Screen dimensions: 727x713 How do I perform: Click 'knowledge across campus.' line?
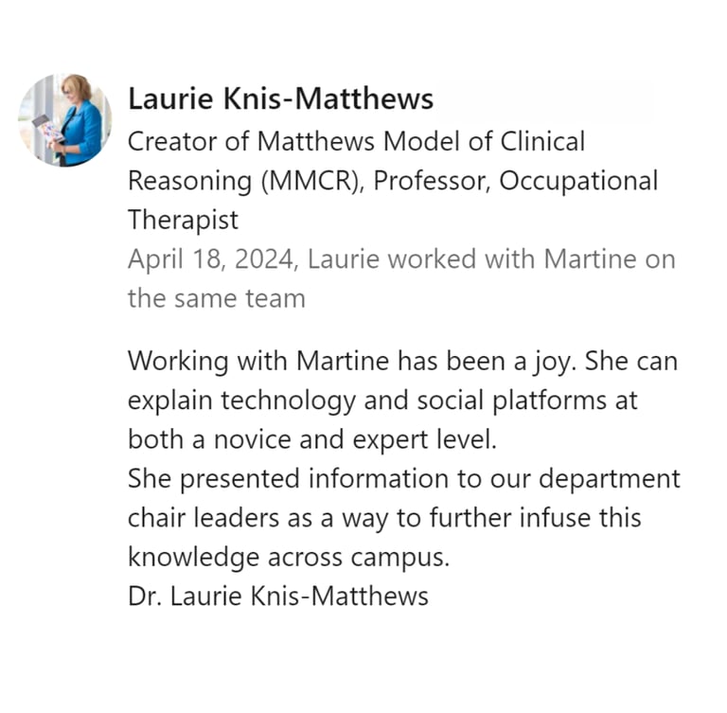(x=289, y=557)
